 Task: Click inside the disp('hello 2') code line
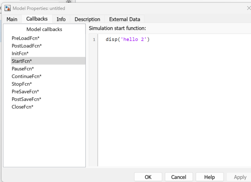click(x=127, y=39)
